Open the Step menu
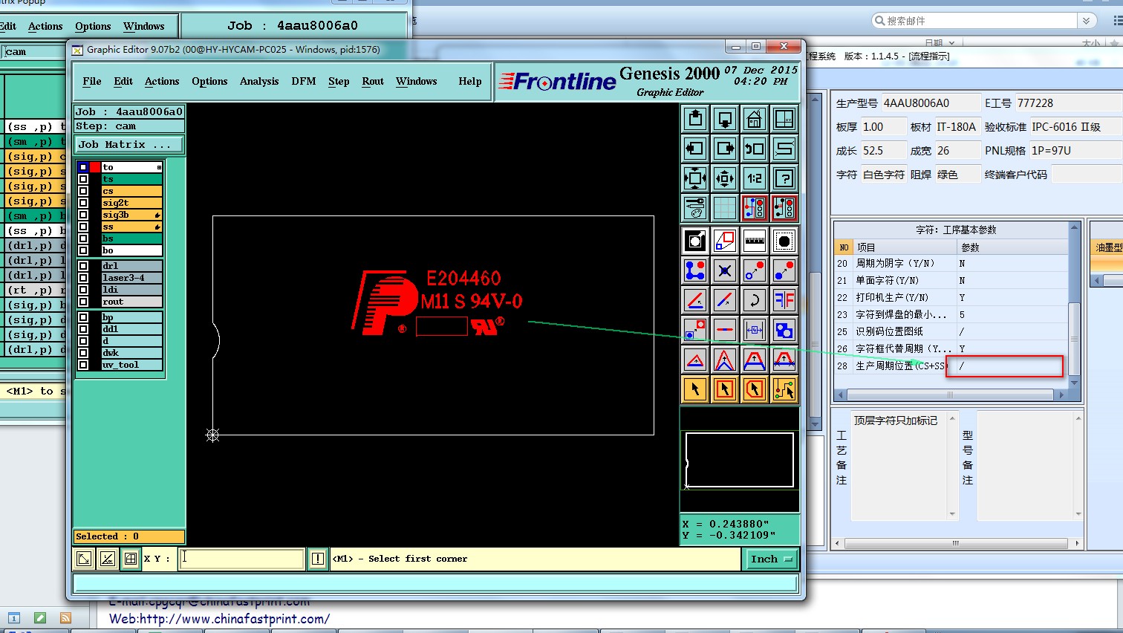This screenshot has height=633, width=1123. (x=339, y=81)
